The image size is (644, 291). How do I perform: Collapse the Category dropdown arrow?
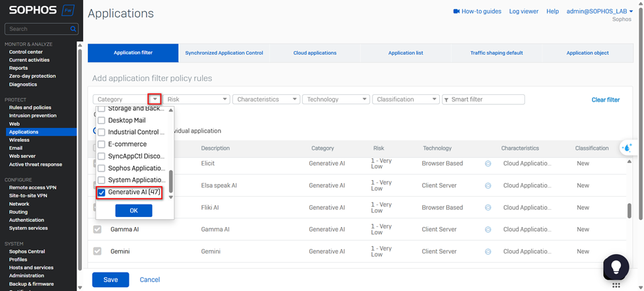(155, 99)
